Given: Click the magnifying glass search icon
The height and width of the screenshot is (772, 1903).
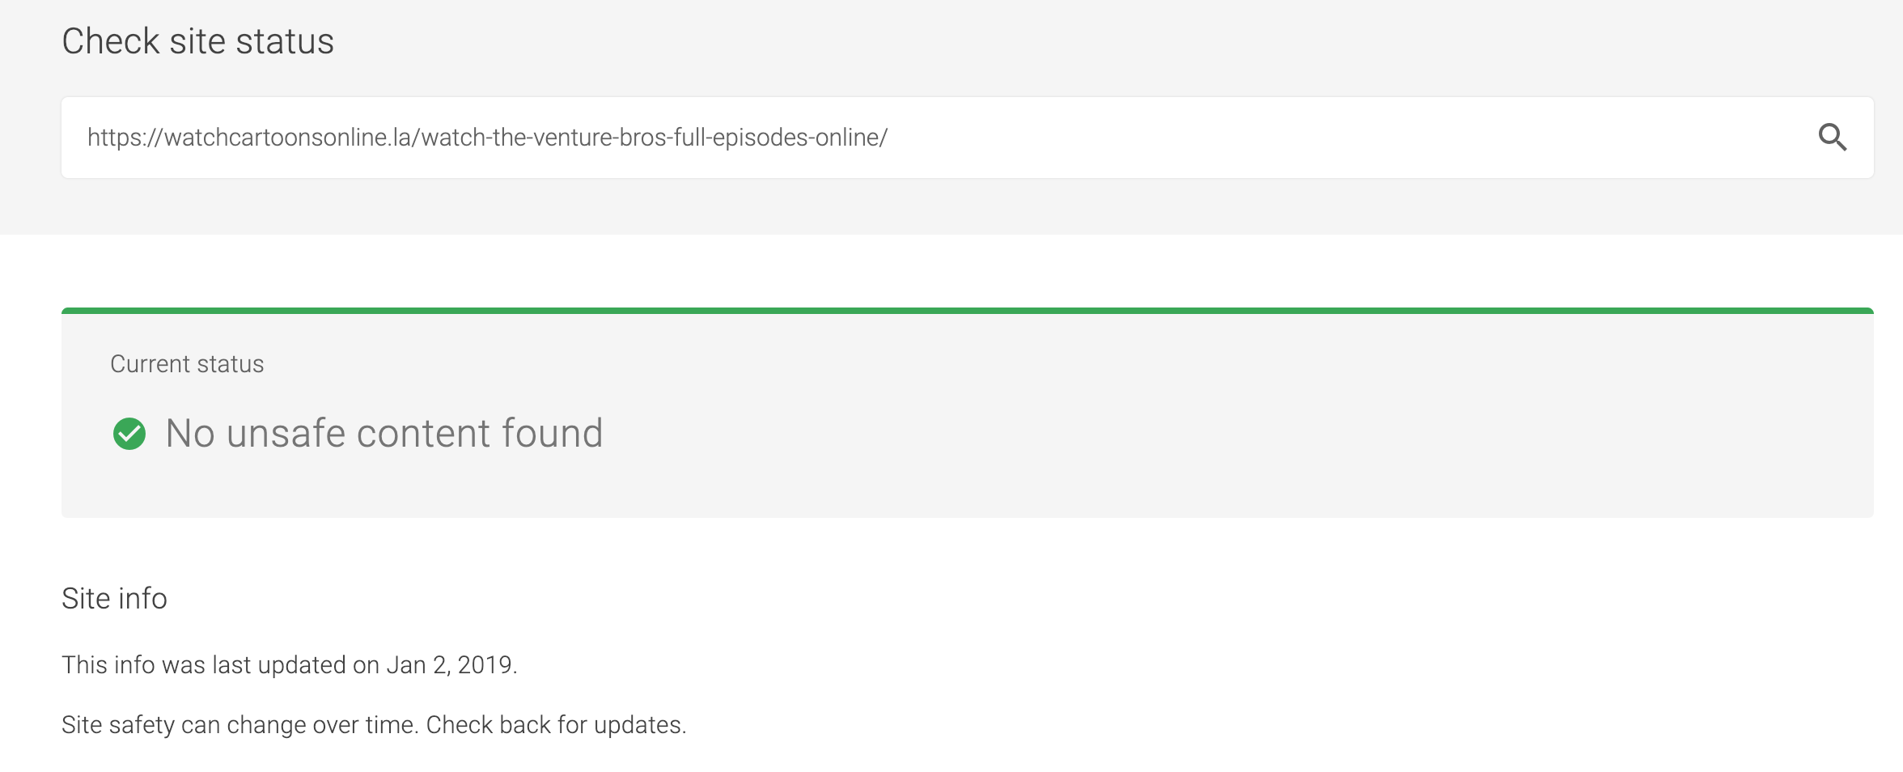Looking at the screenshot, I should pyautogui.click(x=1832, y=138).
